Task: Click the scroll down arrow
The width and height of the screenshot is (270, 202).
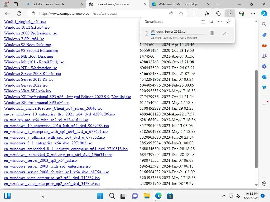Action: pyautogui.click(x=256, y=185)
